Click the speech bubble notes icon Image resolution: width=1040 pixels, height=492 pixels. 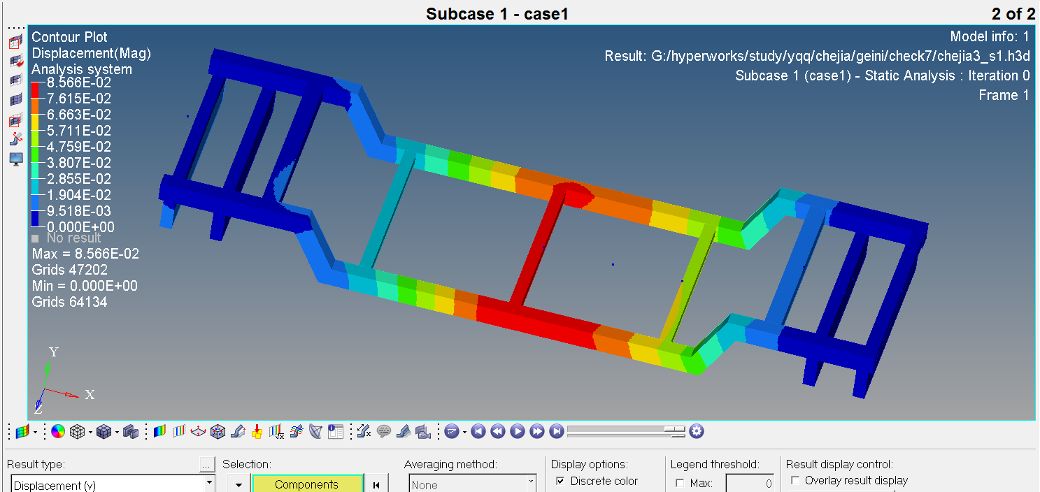pos(383,432)
